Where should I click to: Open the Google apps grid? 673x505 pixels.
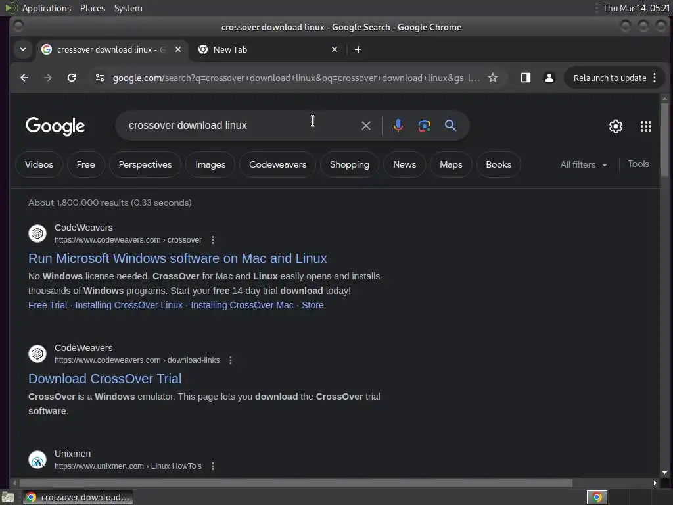[x=646, y=126]
